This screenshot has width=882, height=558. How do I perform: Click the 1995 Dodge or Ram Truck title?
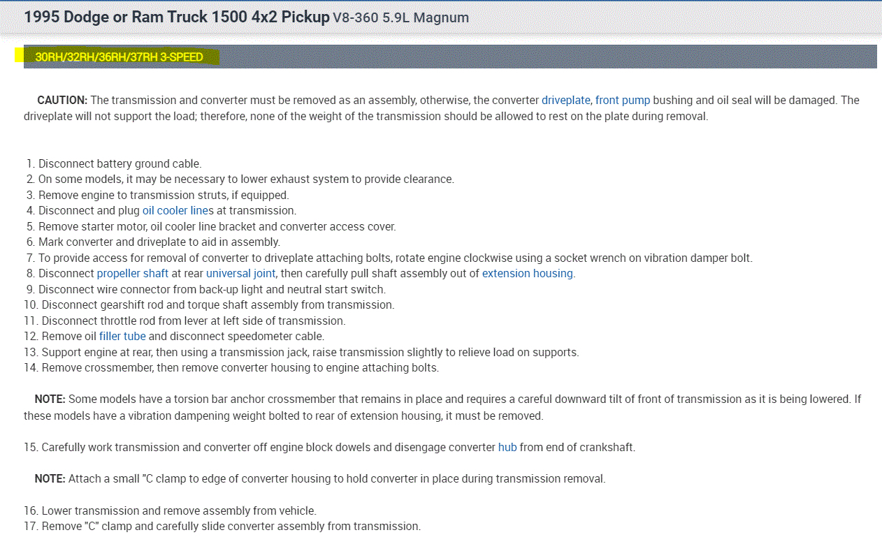[x=176, y=17]
